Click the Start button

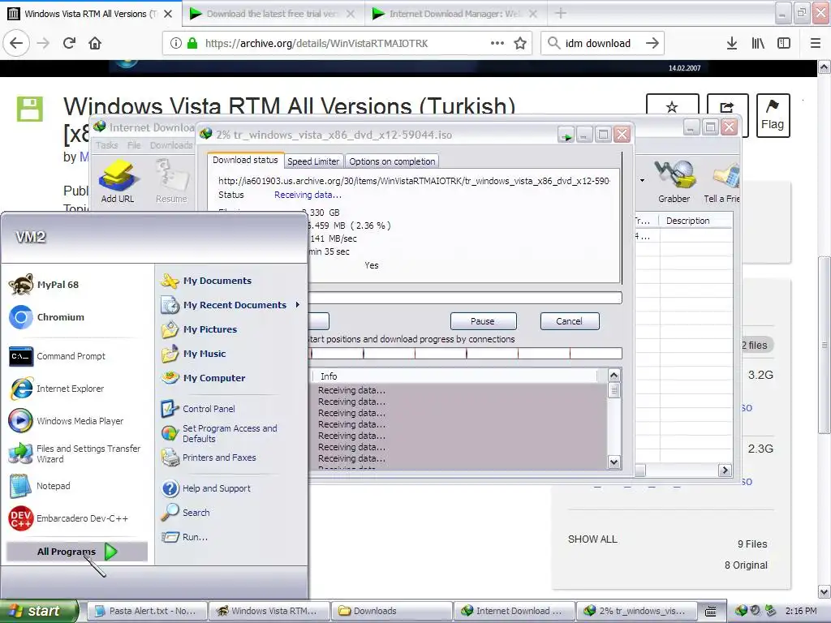pyautogui.click(x=39, y=611)
